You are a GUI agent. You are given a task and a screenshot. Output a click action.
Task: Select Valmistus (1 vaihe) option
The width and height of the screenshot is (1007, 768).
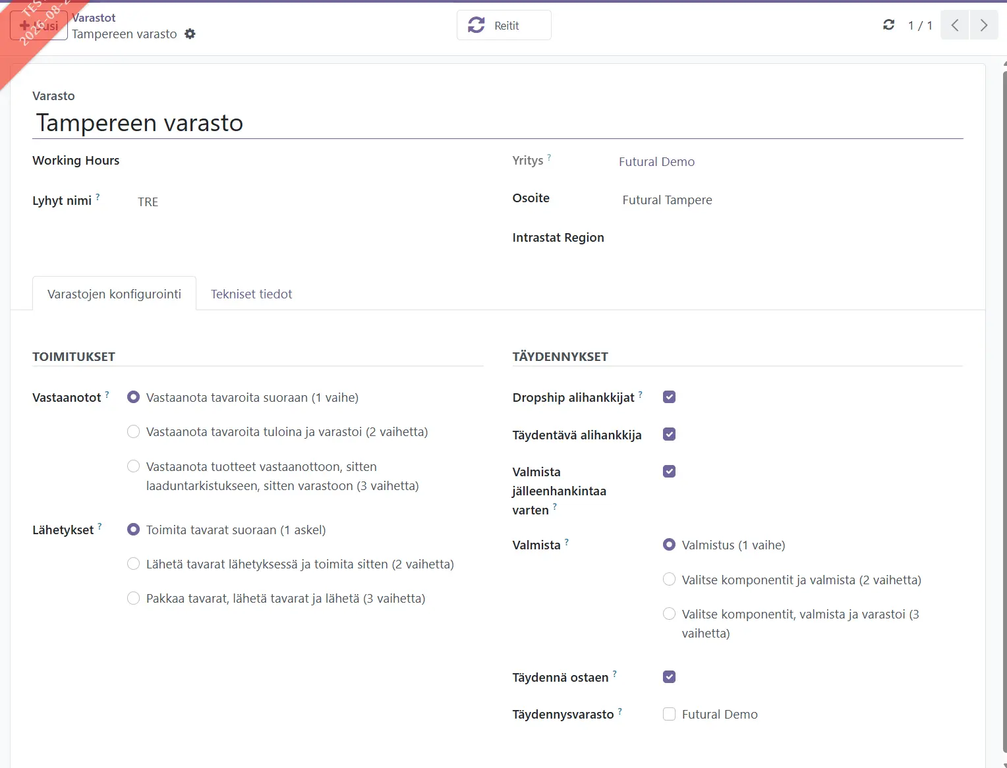coord(669,545)
